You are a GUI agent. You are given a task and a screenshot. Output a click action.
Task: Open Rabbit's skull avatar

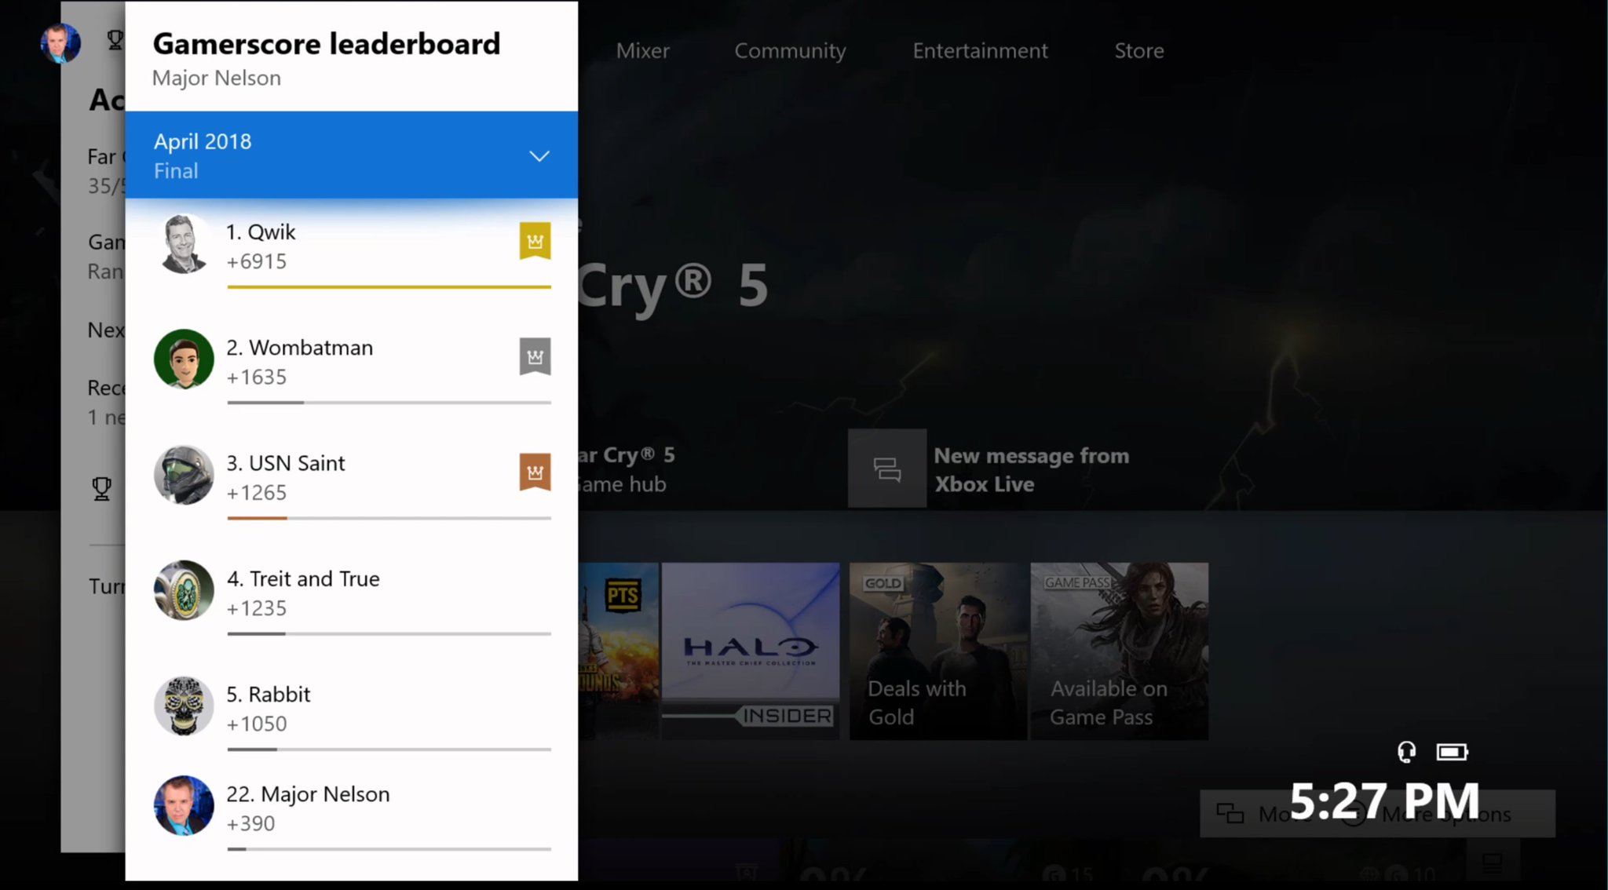click(x=184, y=706)
